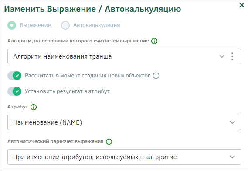Screen dimensions: 248x171
Task: Toggle Рассчитать в момент создания новых объектов switch
Action: pos(14,76)
